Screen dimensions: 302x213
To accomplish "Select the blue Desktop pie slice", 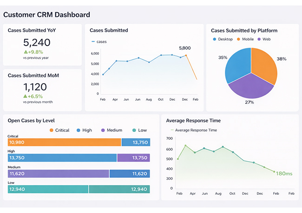I will tap(239, 67).
